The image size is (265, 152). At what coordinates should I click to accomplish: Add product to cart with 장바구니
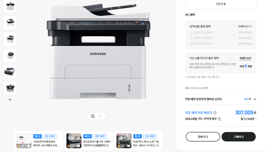(x=203, y=137)
